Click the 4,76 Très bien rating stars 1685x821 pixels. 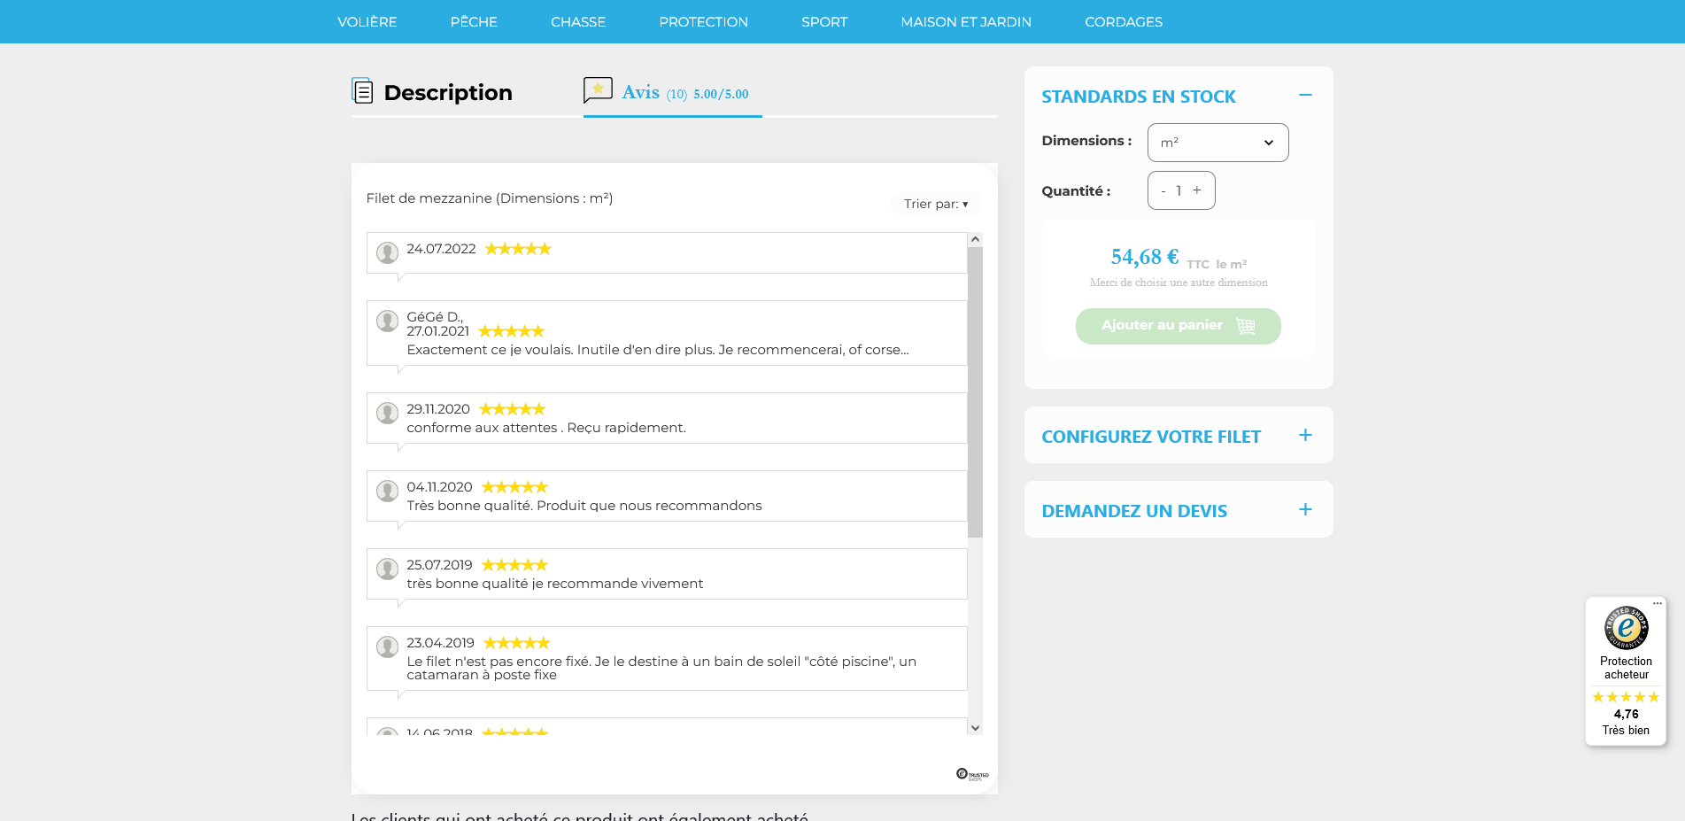1625,698
